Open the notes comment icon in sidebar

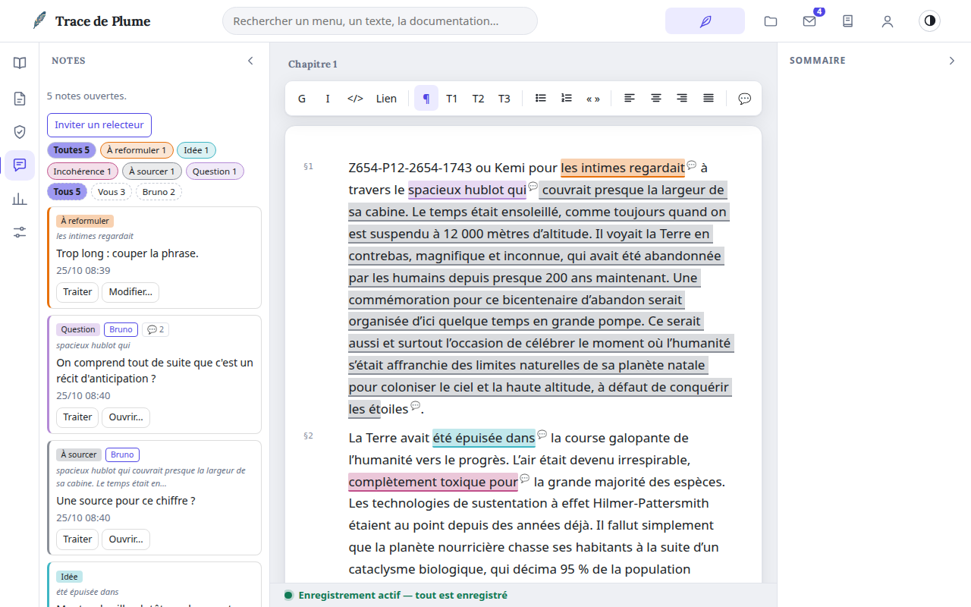click(x=20, y=165)
